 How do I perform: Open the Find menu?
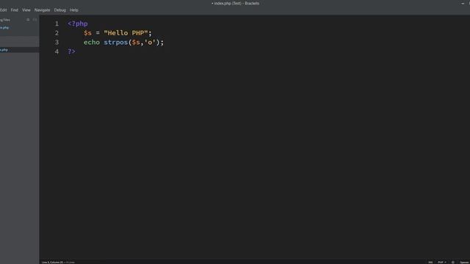[15, 10]
